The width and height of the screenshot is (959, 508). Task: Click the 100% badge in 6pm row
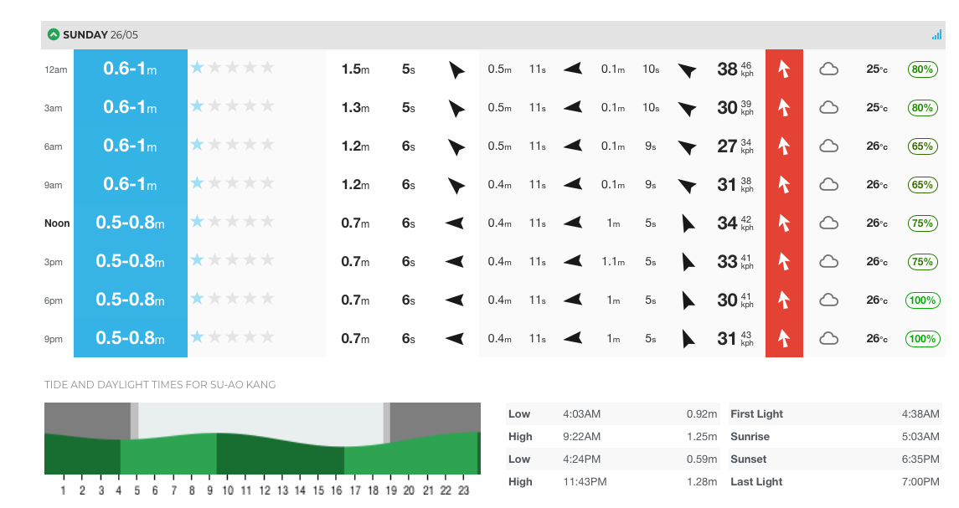click(922, 300)
